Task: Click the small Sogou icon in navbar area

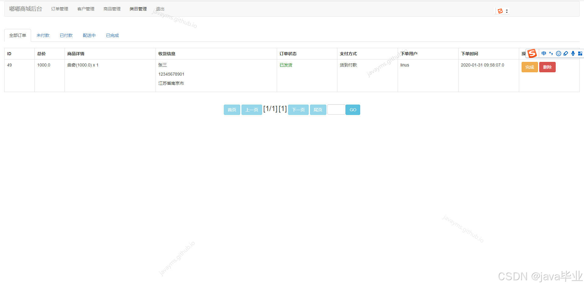Action: [500, 11]
